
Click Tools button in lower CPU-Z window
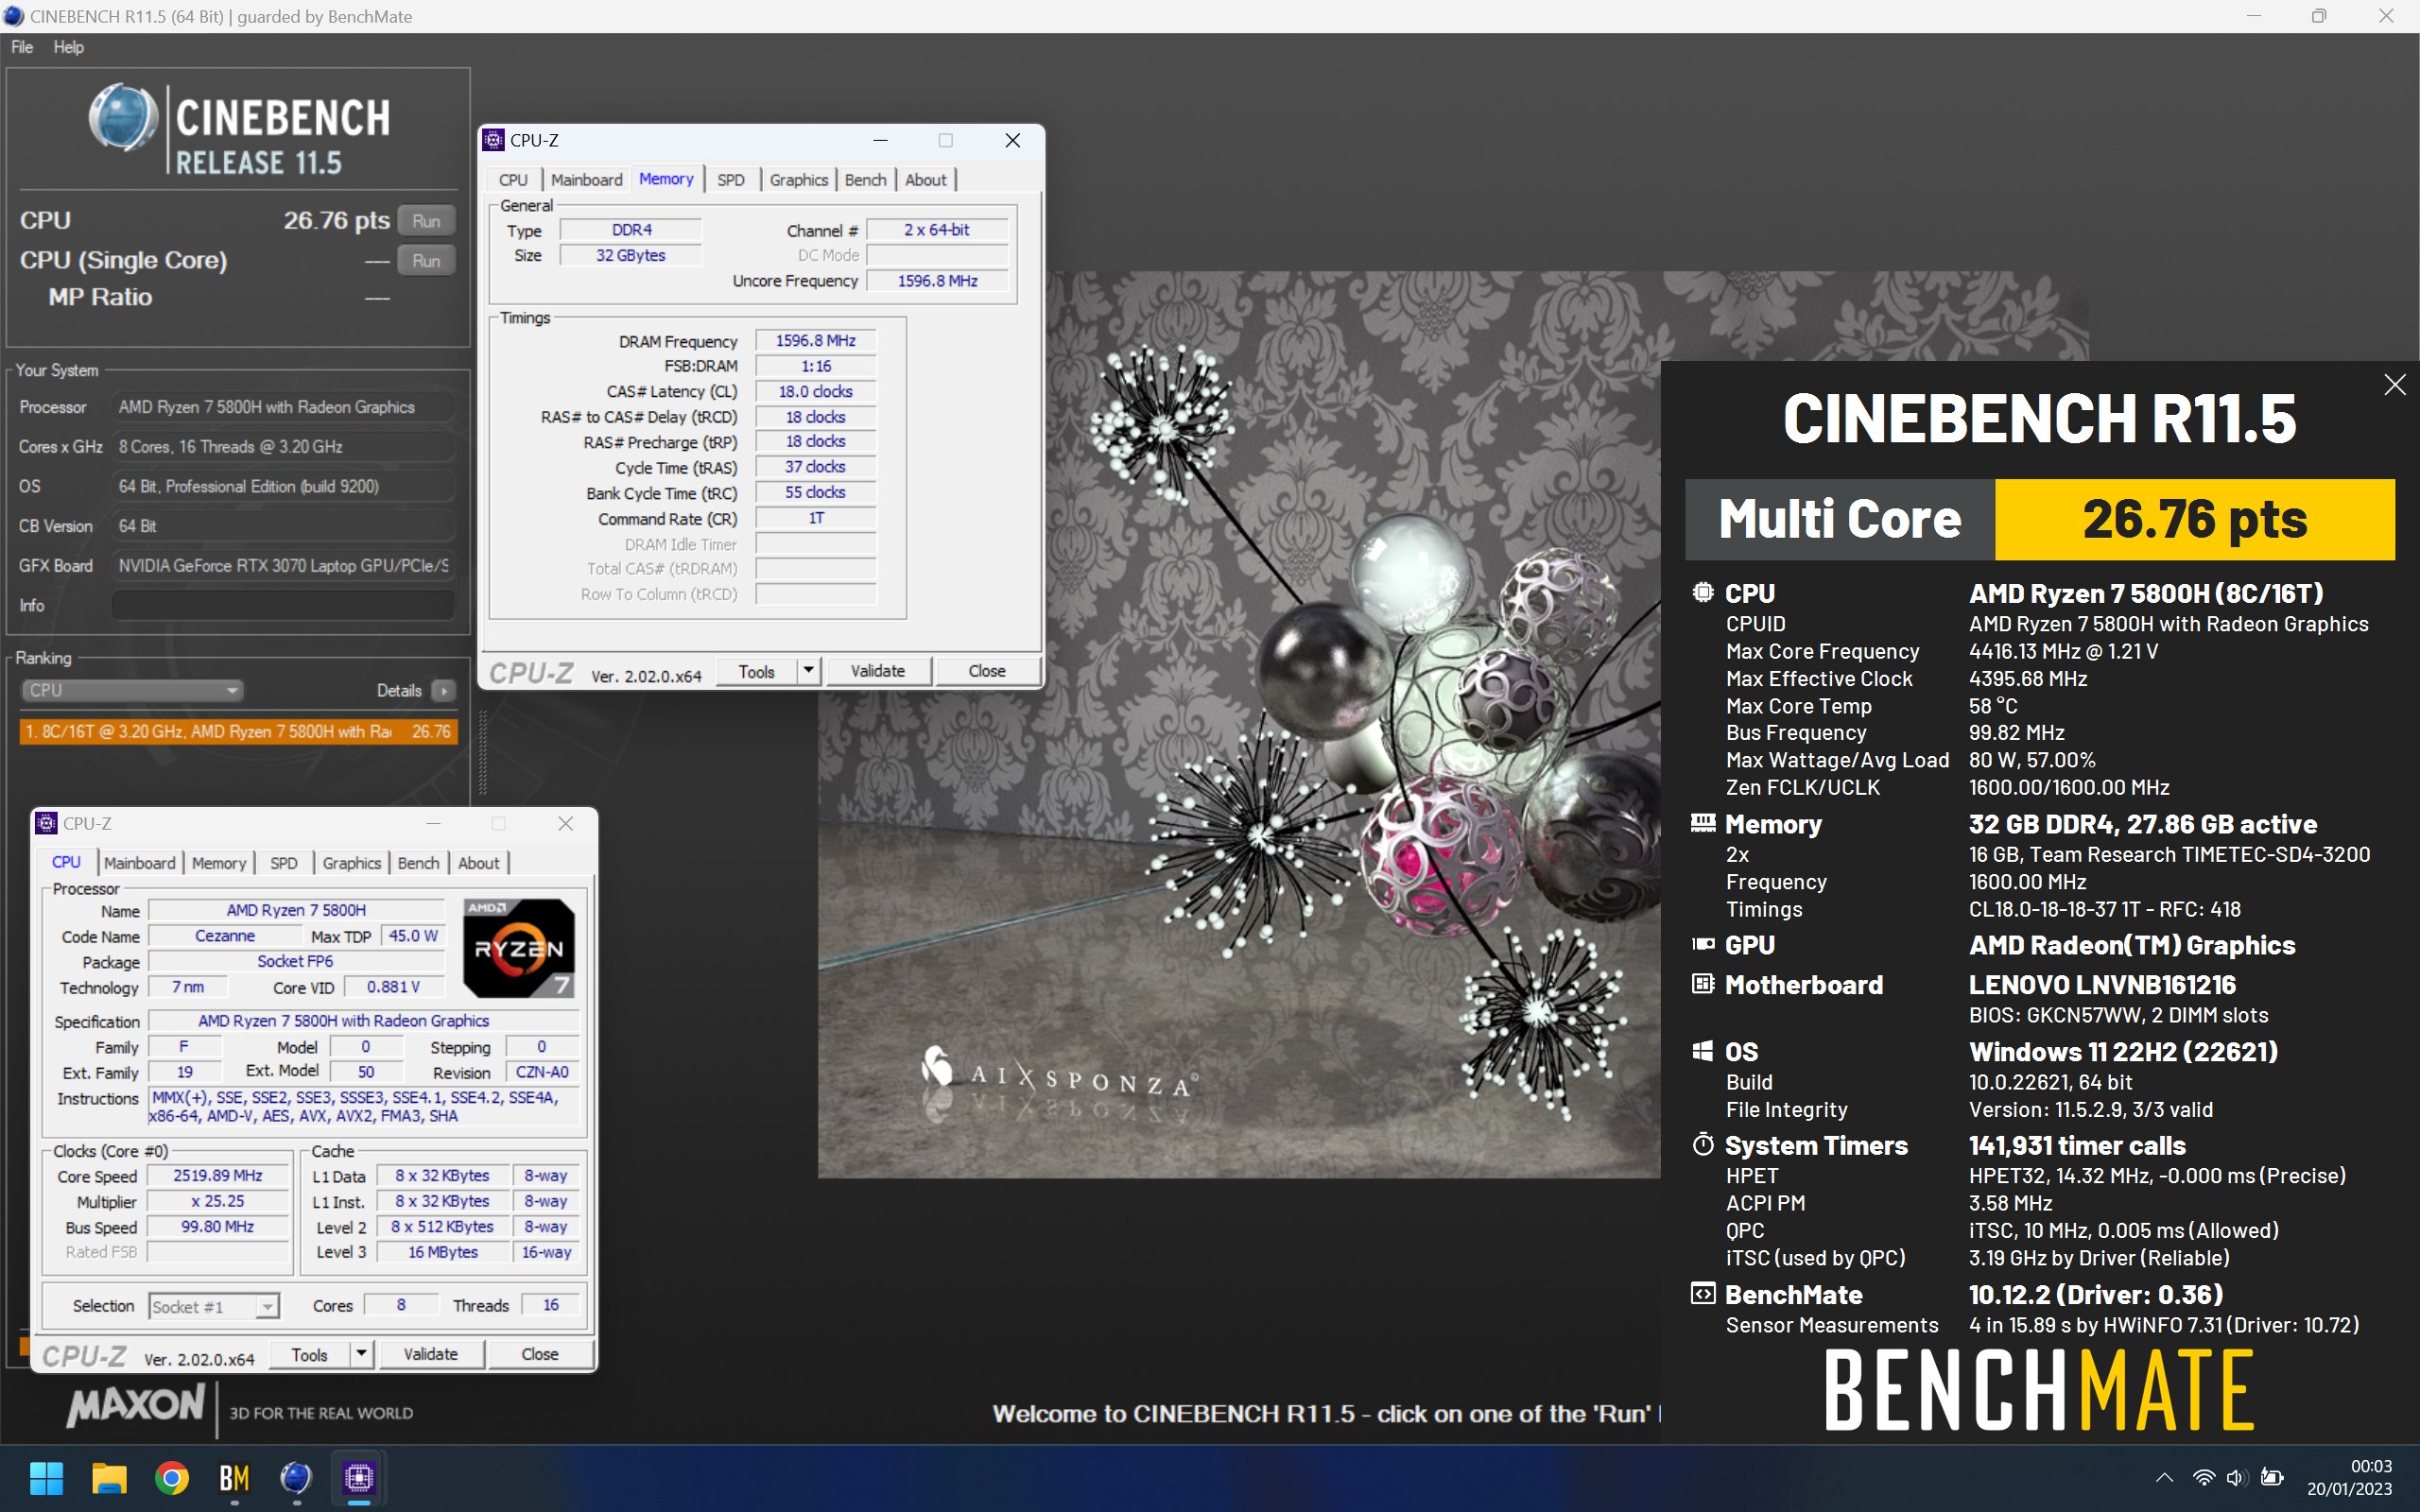pos(310,1354)
